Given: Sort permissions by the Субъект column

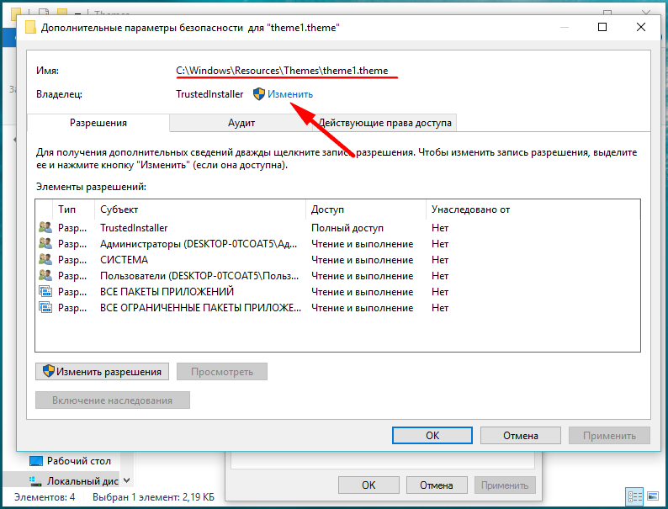Looking at the screenshot, I should [202, 209].
